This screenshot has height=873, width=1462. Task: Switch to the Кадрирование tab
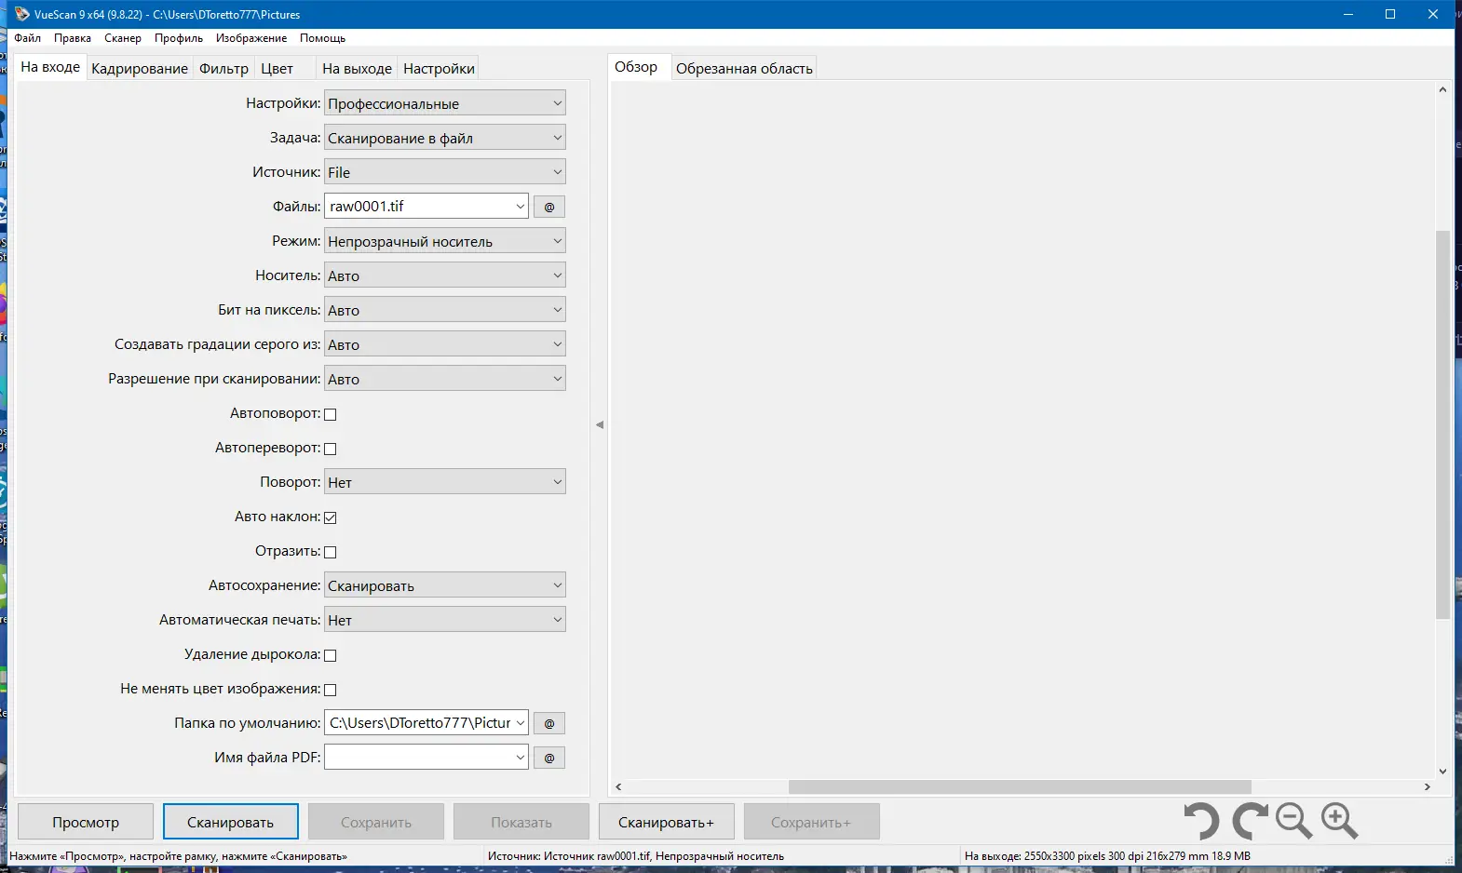coord(140,68)
